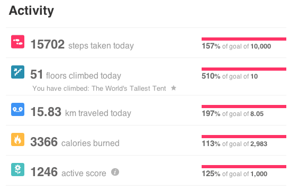Click the active score progress bar
Image resolution: width=299 pixels, height=193 pixels.
coord(244,167)
